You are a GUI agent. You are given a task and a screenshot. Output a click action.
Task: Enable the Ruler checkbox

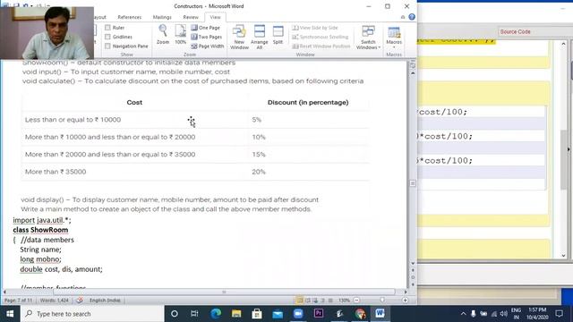(x=107, y=28)
